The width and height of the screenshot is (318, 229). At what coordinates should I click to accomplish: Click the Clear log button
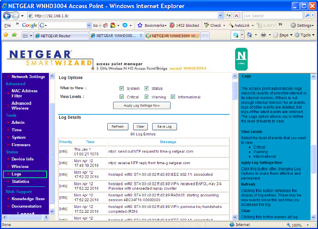click(140, 127)
